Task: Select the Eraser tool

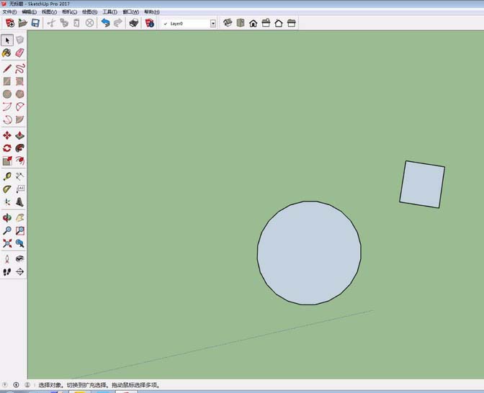Action: coord(19,53)
